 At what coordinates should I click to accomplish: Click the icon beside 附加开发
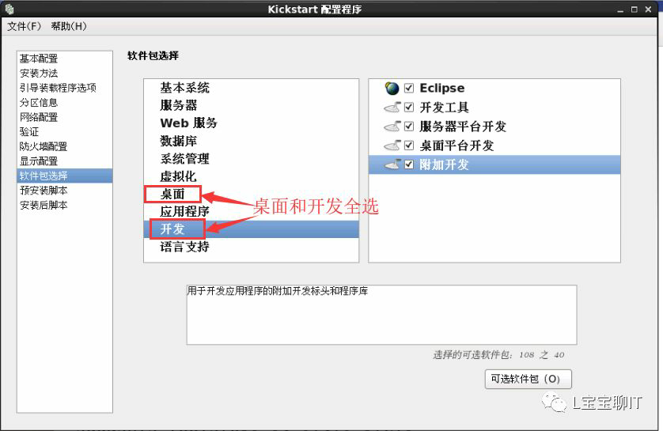[x=392, y=164]
